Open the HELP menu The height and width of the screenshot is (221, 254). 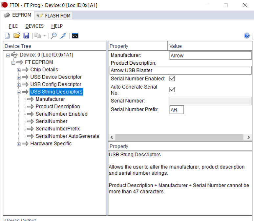click(57, 26)
